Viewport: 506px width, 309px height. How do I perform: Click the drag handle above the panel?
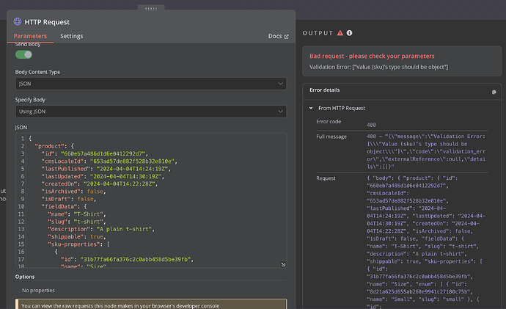click(151, 9)
